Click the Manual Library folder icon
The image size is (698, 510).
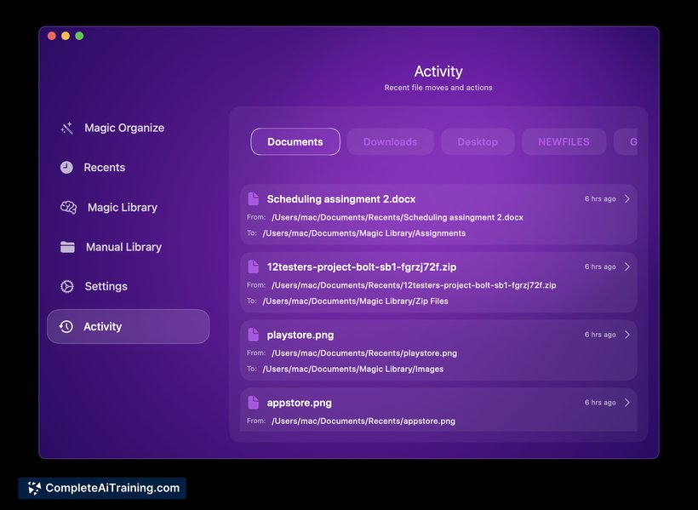point(67,247)
